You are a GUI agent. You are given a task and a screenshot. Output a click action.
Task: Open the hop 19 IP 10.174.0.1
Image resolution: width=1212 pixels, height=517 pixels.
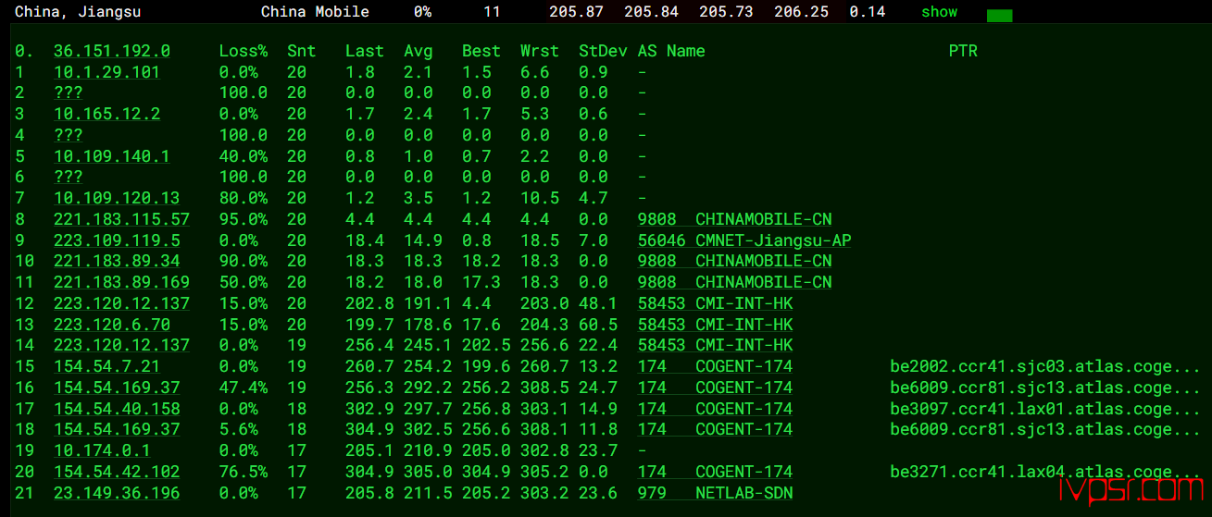click(x=102, y=450)
